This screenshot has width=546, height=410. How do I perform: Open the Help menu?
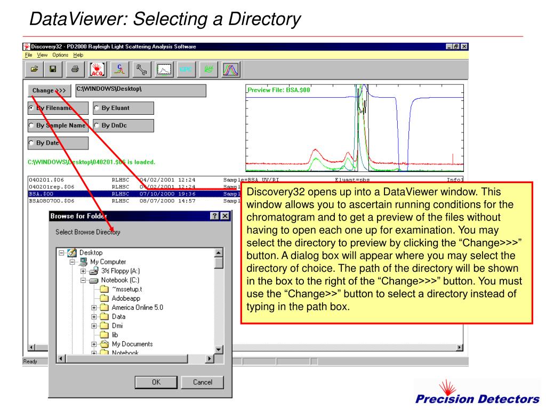coord(78,55)
